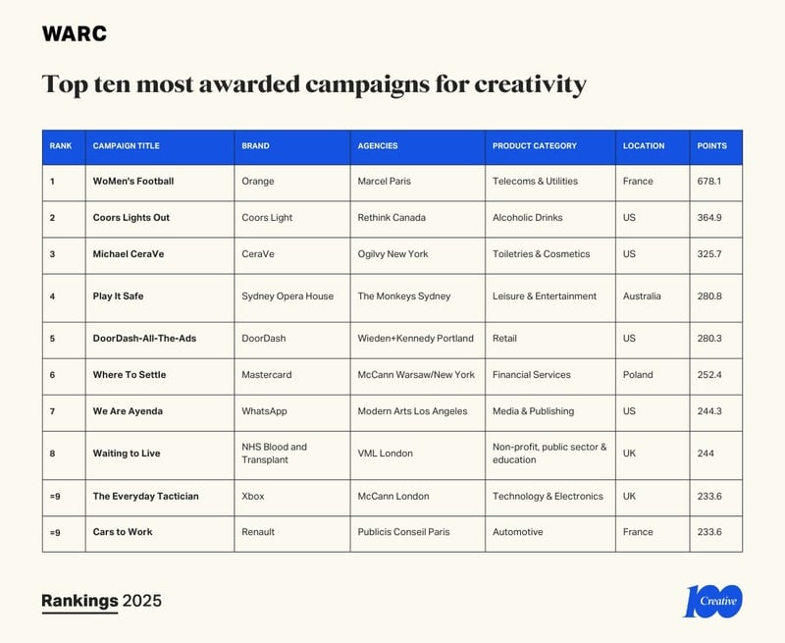The height and width of the screenshot is (643, 785).
Task: Click the Play It Safe campaign
Action: pos(119,295)
